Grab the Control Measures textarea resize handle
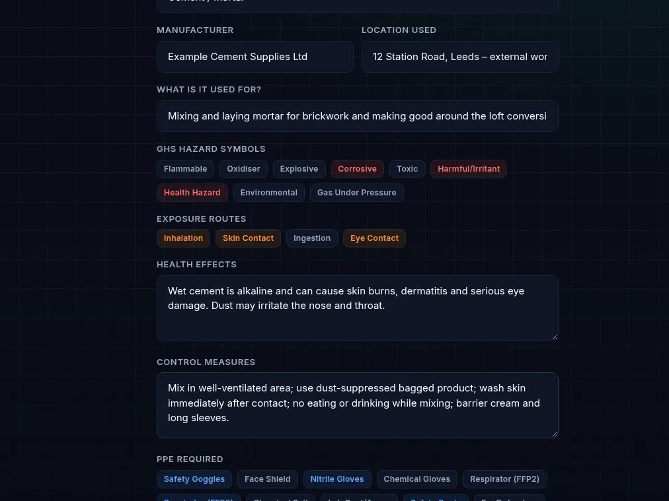The width and height of the screenshot is (669, 501). click(x=554, y=434)
